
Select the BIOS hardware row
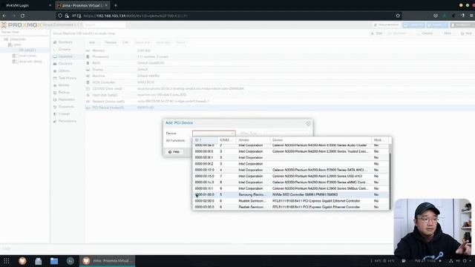click(x=279, y=63)
